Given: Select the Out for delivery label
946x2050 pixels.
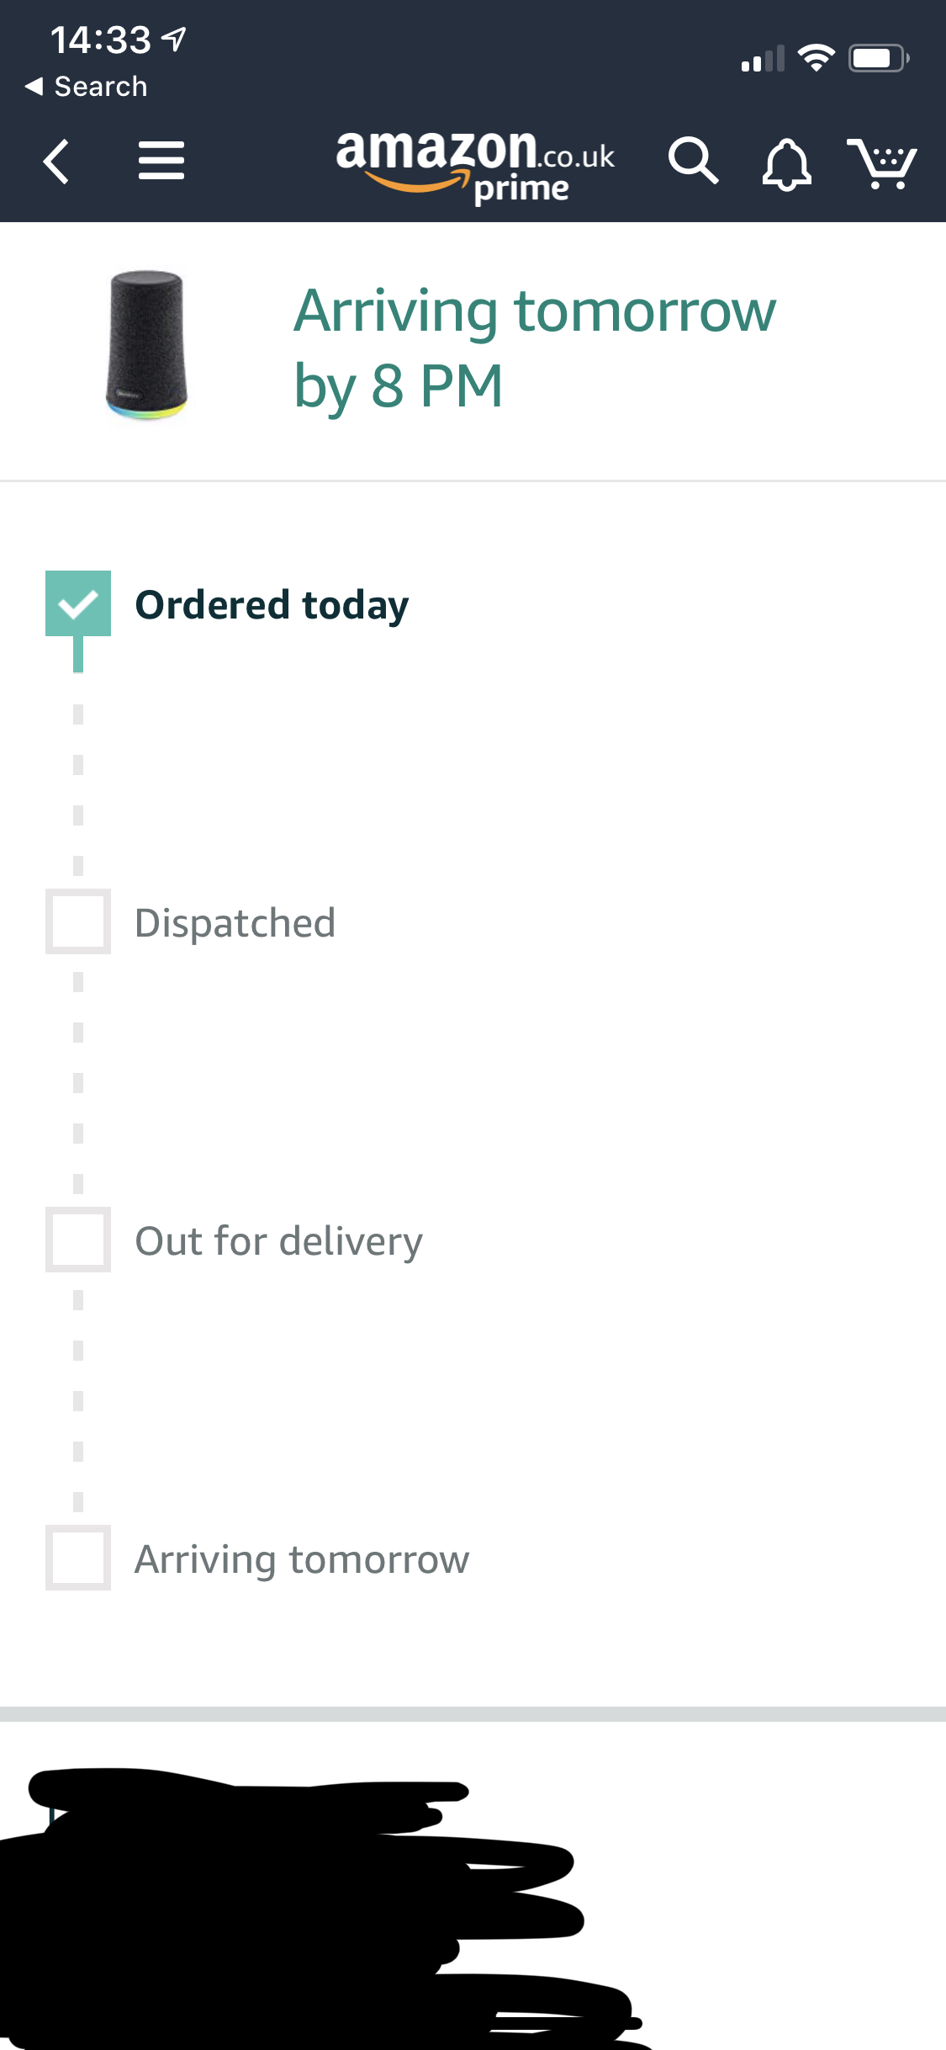Looking at the screenshot, I should click(x=279, y=1241).
